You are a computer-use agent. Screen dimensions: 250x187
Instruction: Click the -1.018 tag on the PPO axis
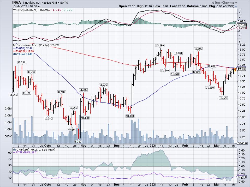click(242, 28)
